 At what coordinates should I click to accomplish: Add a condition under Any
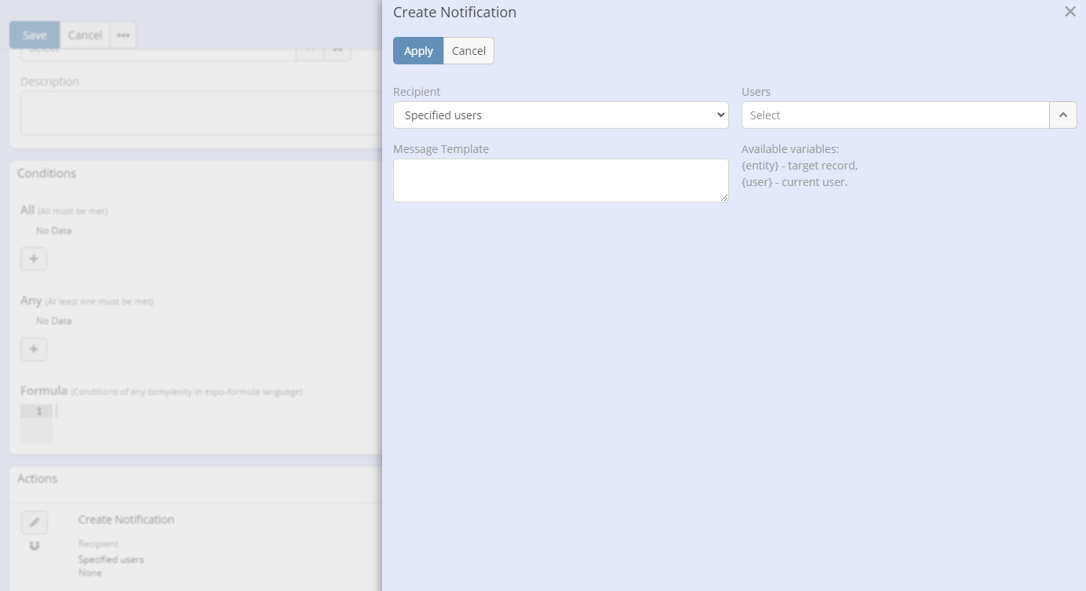34,349
